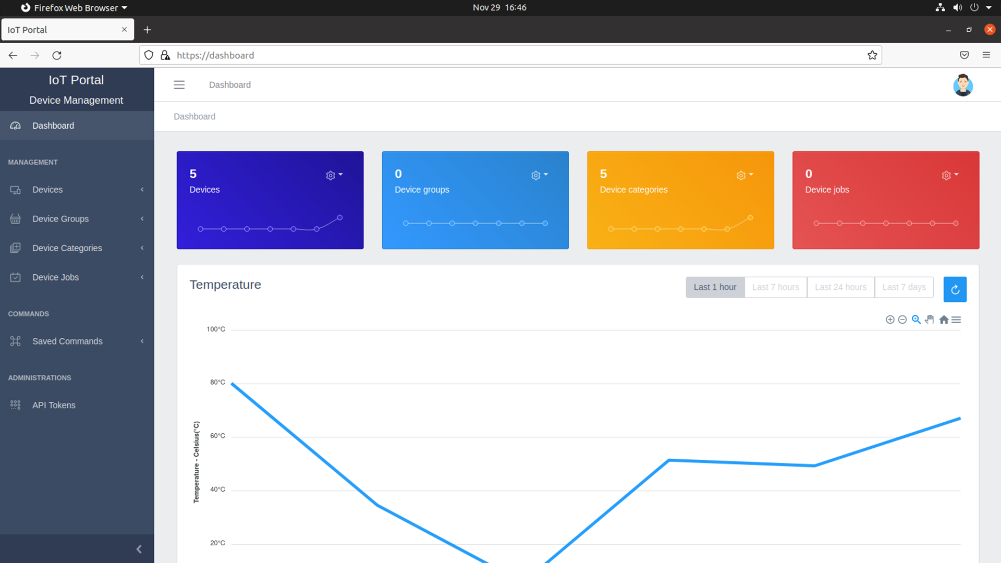Open the chart hamburger export menu
Viewport: 1001px width, 563px height.
(956, 320)
